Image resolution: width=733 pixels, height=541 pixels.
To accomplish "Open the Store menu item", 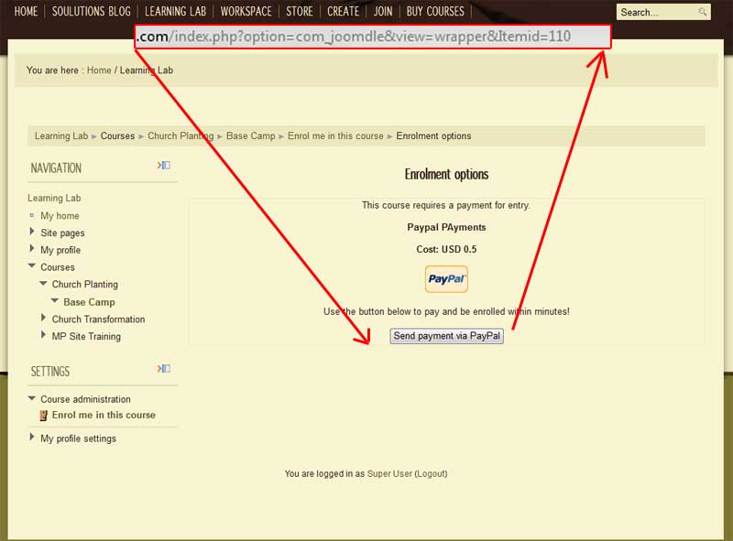I will pos(299,12).
